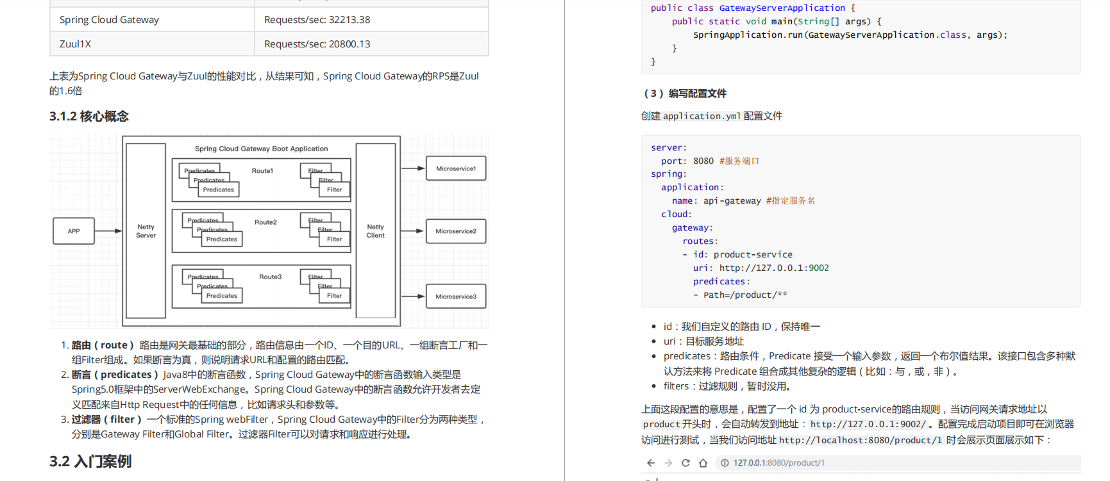Click the 'SpringApplication.run' code line
This screenshot has height=481, width=1110.
(x=850, y=35)
